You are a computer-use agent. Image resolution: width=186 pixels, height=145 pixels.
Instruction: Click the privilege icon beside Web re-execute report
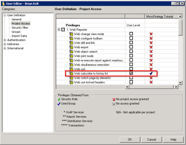(71, 60)
